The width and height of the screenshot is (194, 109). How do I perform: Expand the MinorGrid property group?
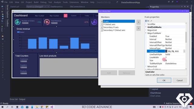(146, 67)
